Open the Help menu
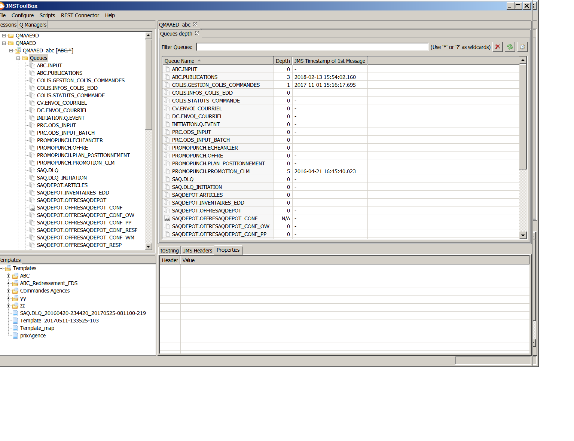This screenshot has width=574, height=441. (110, 15)
